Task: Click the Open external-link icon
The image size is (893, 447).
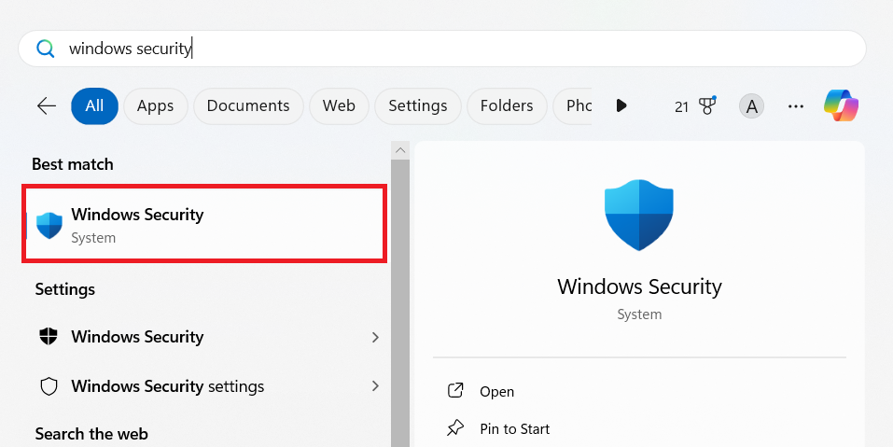Action: (x=455, y=391)
